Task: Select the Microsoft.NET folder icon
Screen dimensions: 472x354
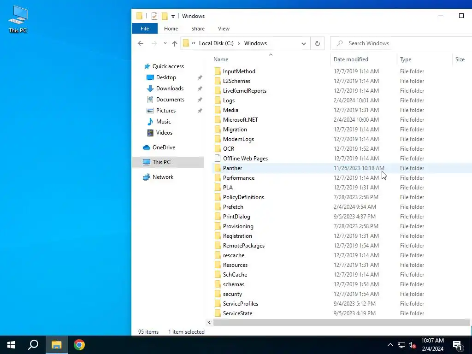Action: [x=218, y=119]
